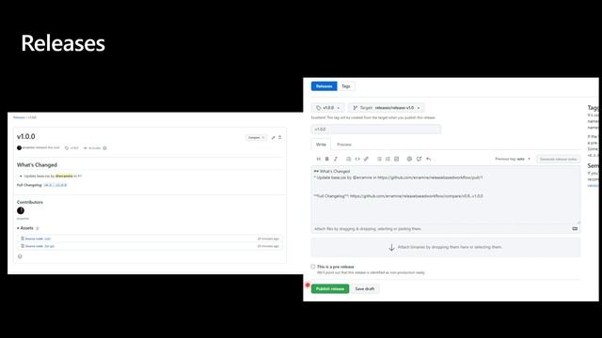Insert a heading with the H icon
This screenshot has width=602, height=338.
point(318,159)
